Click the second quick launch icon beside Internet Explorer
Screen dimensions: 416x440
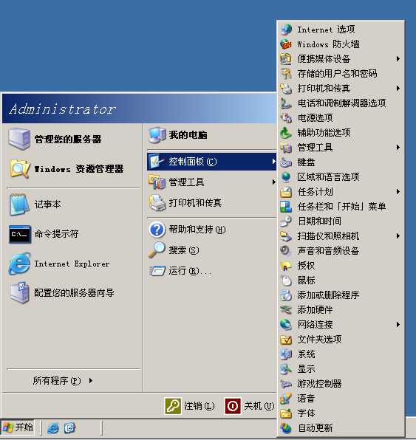tap(69, 427)
